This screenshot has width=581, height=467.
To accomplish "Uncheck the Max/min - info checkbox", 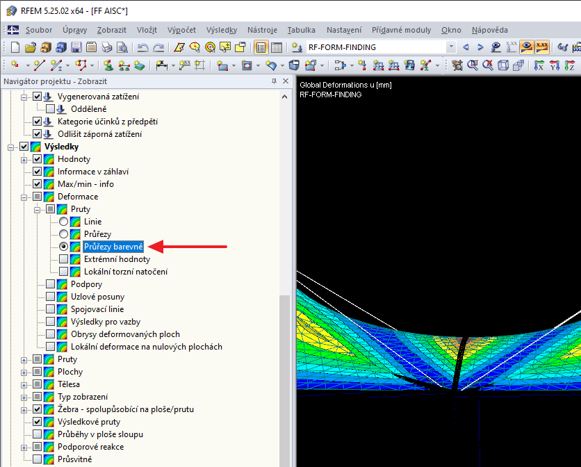I will click(x=38, y=184).
